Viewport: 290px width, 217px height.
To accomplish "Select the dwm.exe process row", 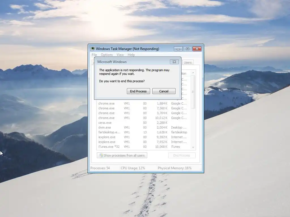I will click(144, 127).
